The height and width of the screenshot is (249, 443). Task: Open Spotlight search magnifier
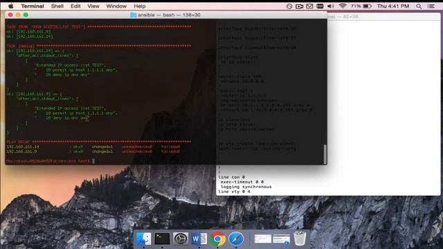coord(419,6)
